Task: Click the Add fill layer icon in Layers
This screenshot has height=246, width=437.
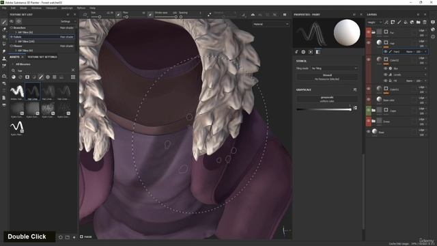Action: [x=406, y=22]
